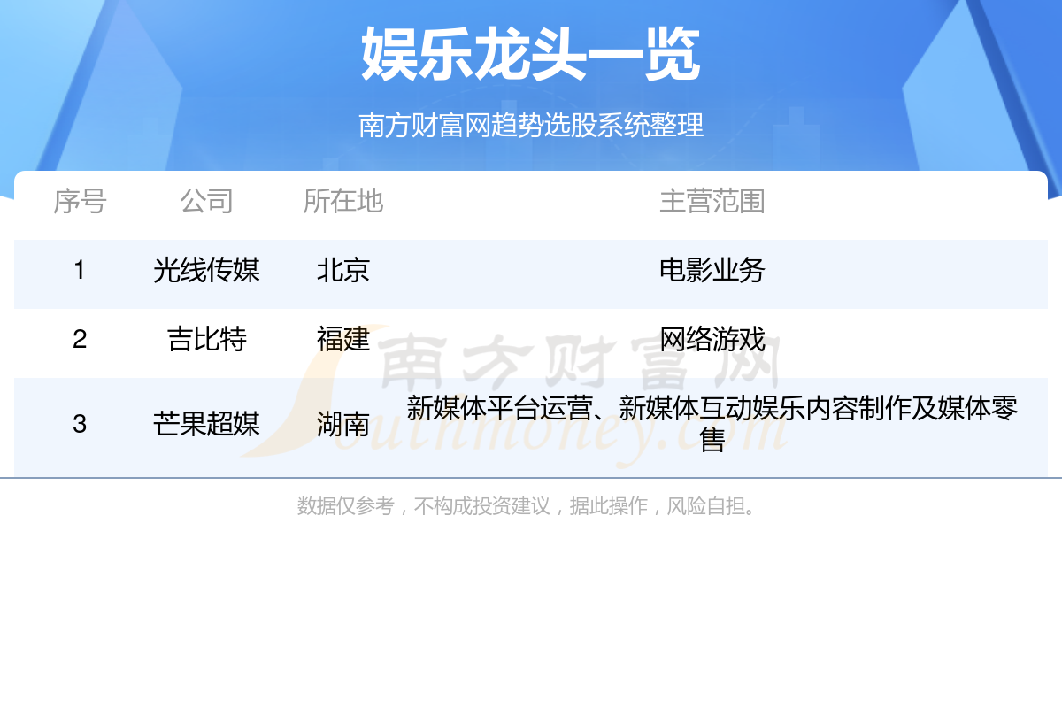Click subtitle 南方财富网趋势选股系统整理
This screenshot has height=708, width=1062.
tap(531, 125)
